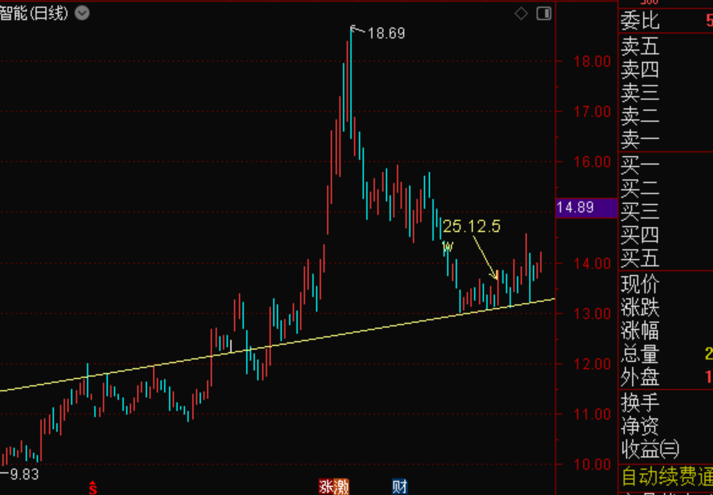The width and height of the screenshot is (713, 495).
Task: Open the yellow 自动续费 promotion link
Action: [x=667, y=476]
